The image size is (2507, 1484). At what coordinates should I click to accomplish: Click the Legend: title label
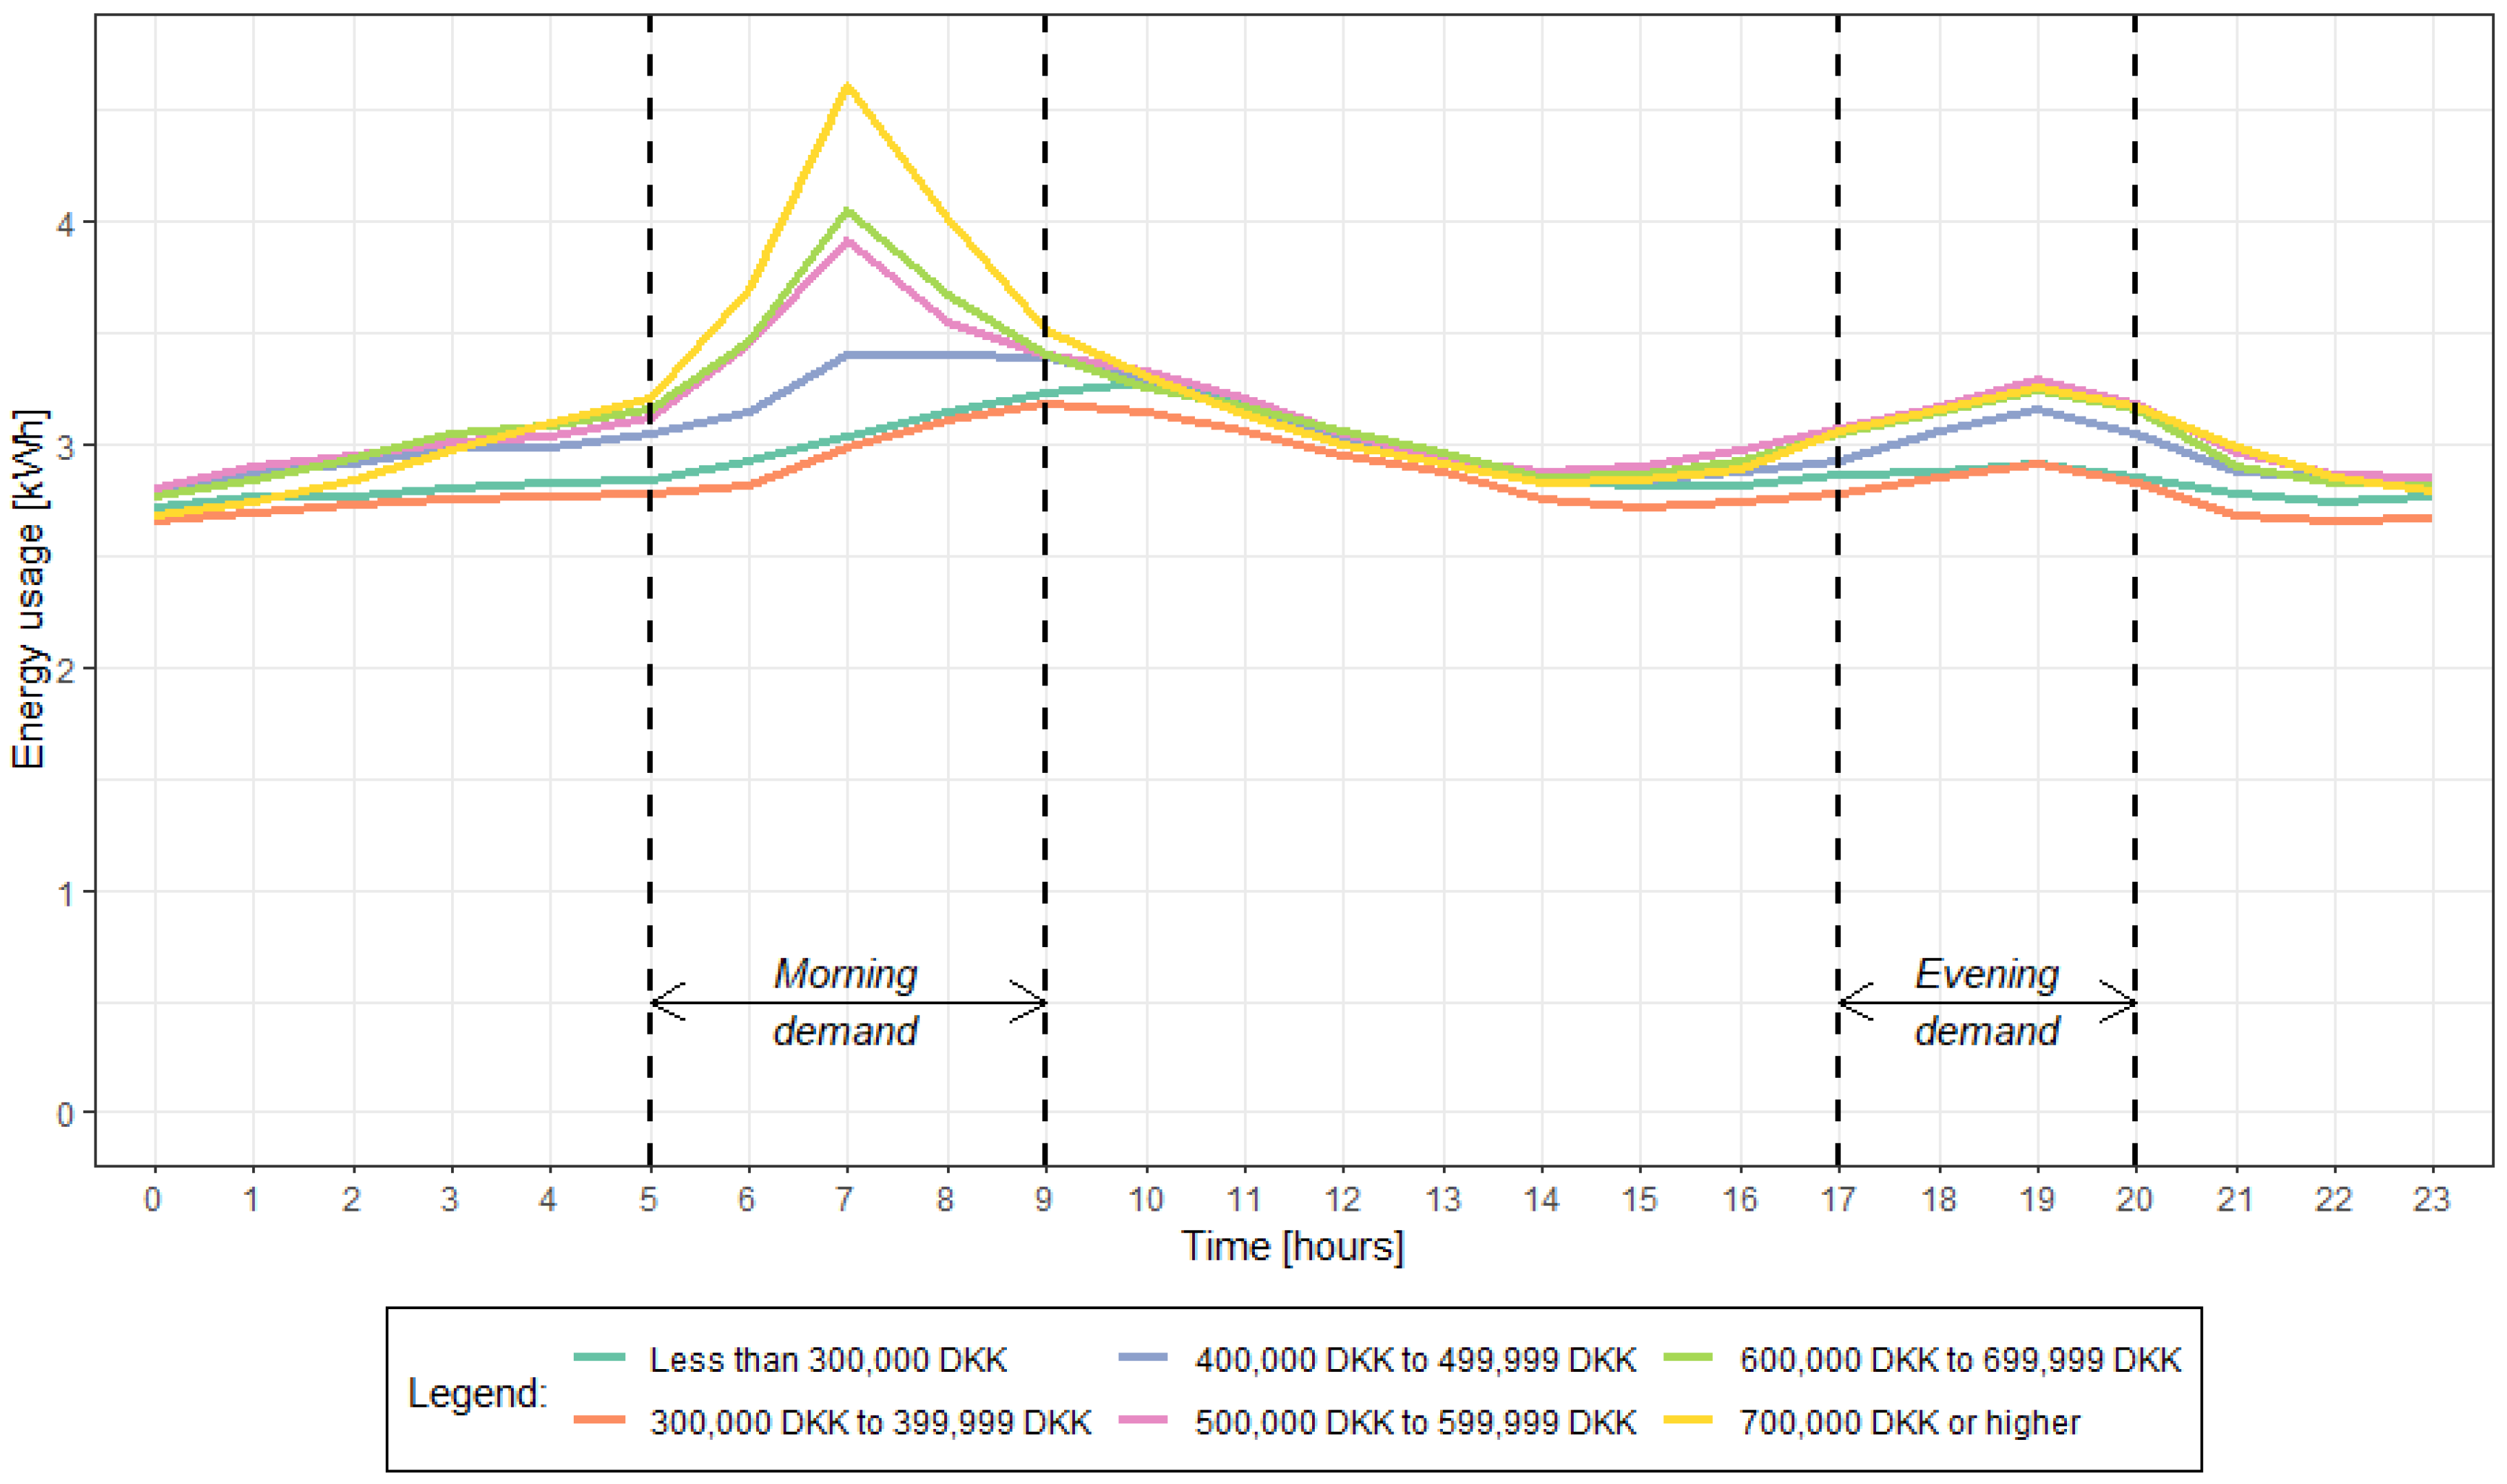[478, 1392]
